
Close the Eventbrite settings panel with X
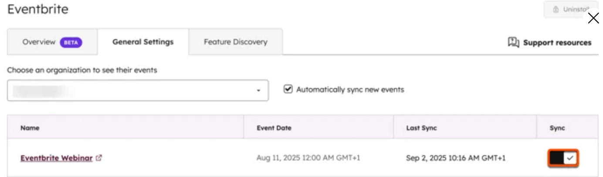coord(593,18)
